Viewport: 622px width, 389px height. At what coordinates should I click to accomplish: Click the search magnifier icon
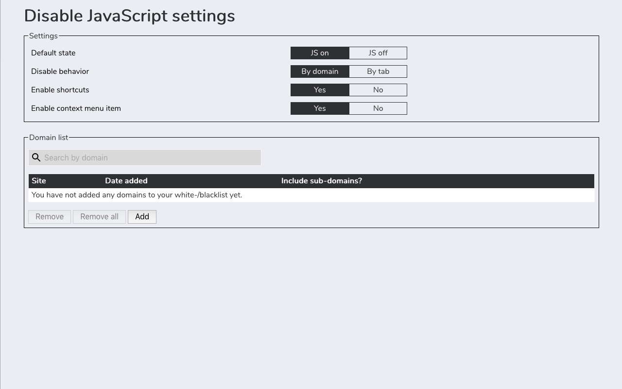[36, 158]
